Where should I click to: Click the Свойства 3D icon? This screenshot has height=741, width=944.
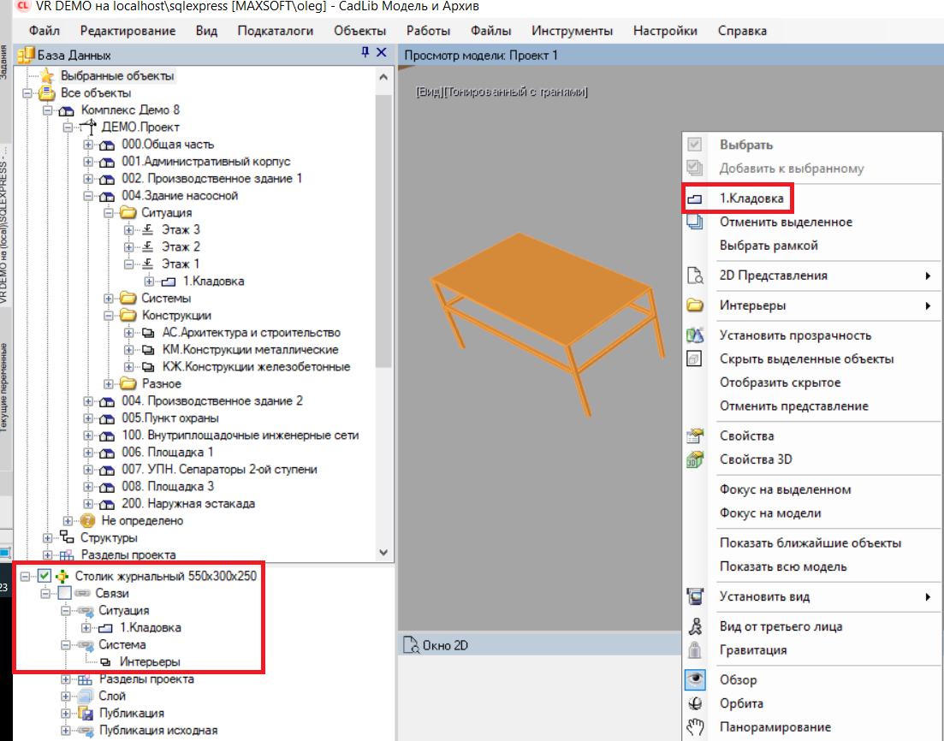[695, 459]
